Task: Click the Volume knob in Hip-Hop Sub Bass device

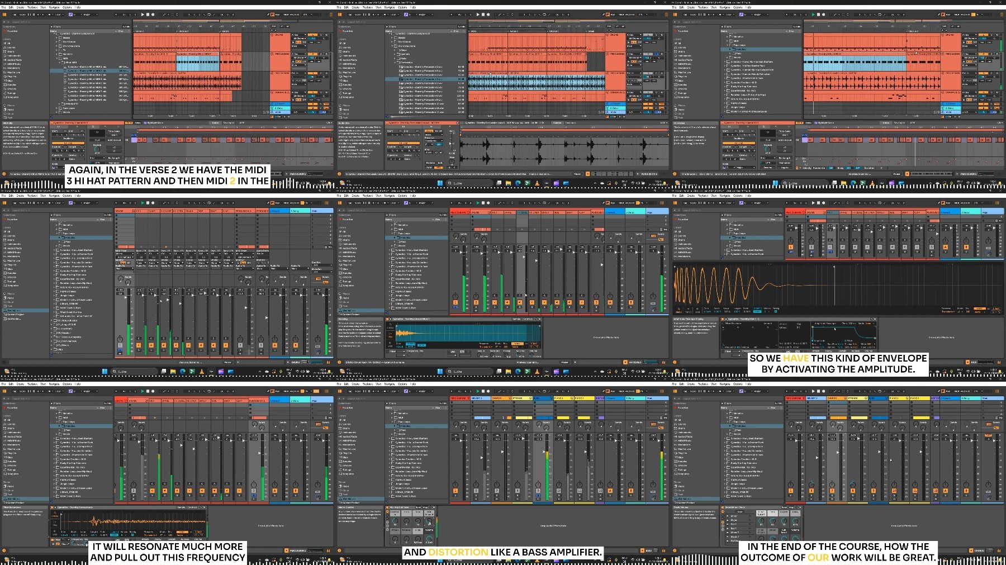Action: [429, 539]
